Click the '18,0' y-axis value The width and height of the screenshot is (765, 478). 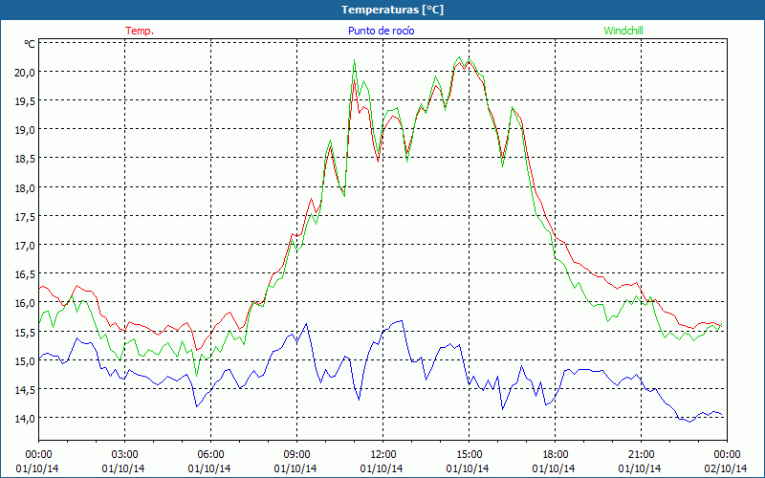pos(26,187)
